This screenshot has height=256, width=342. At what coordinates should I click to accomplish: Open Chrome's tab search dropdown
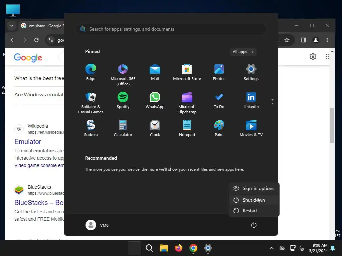[x=12, y=26]
